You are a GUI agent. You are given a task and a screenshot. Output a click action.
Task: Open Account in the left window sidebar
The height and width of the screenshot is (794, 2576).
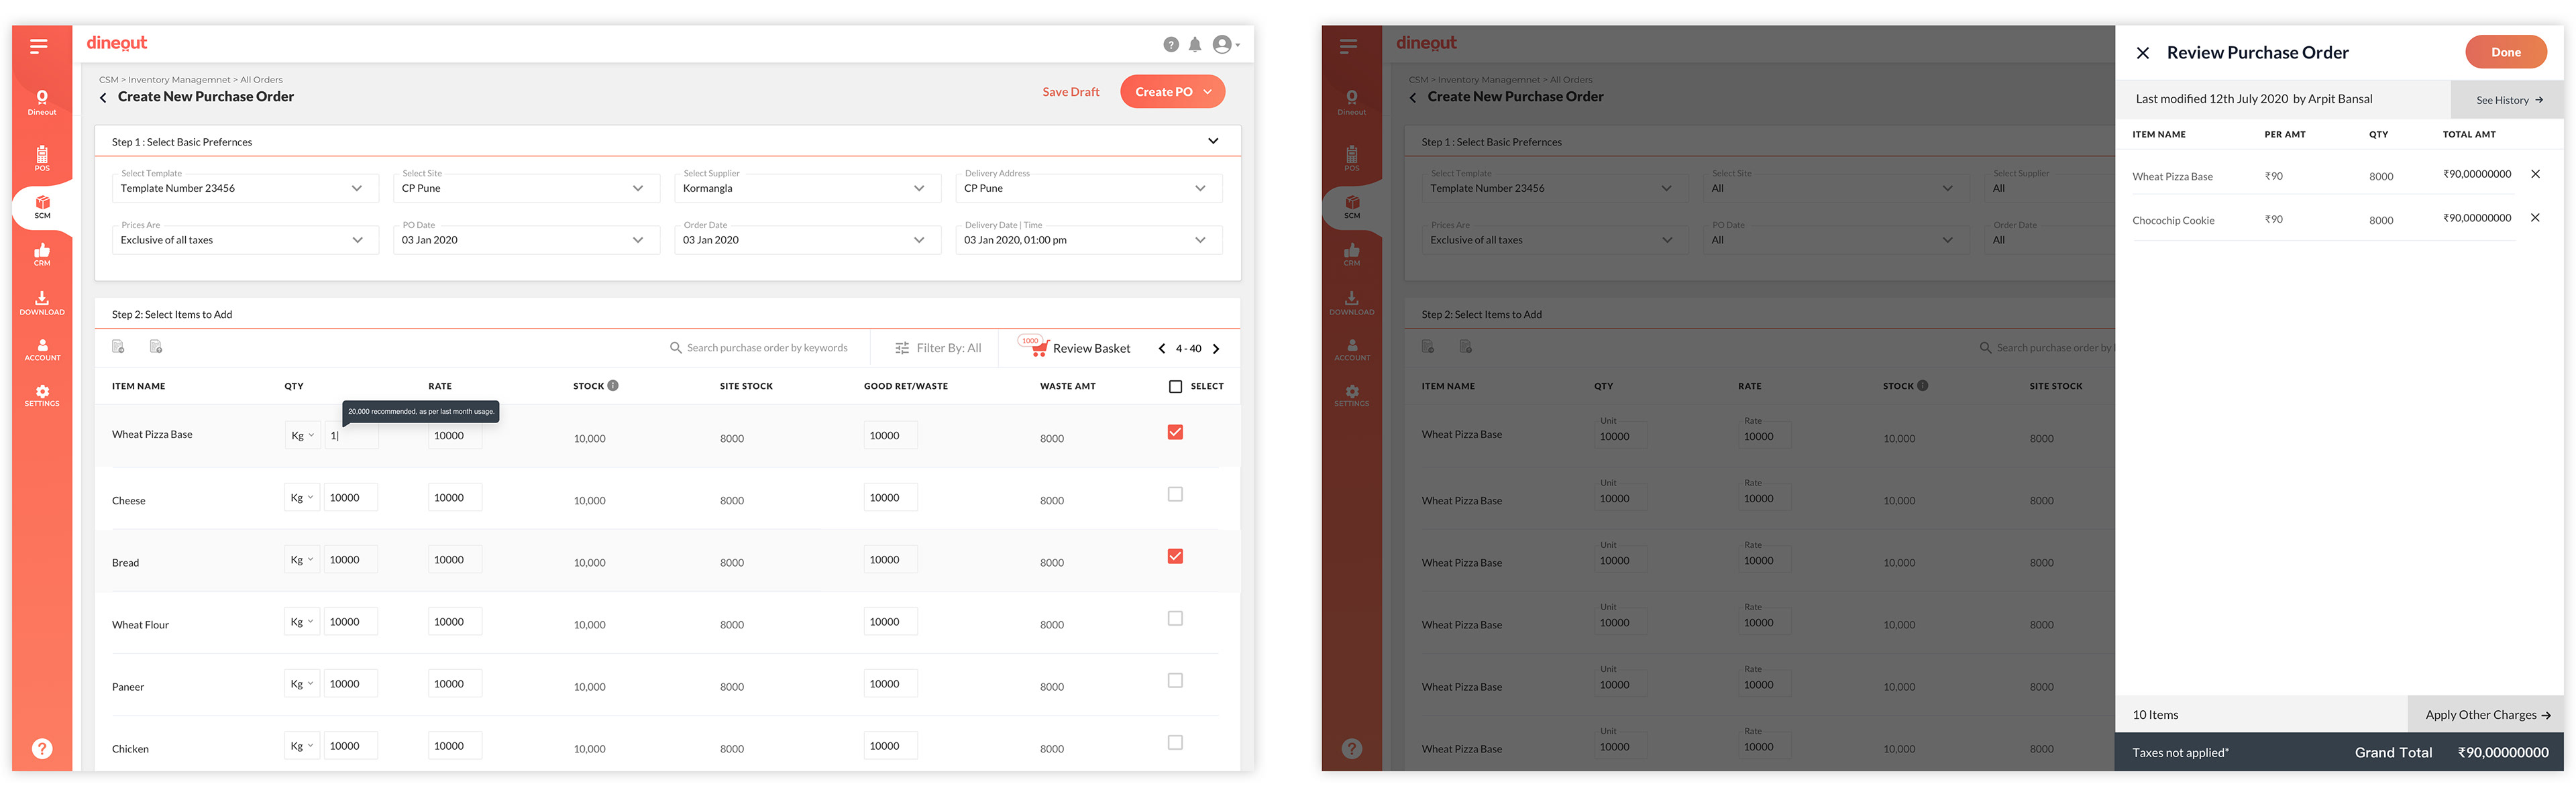[42, 350]
